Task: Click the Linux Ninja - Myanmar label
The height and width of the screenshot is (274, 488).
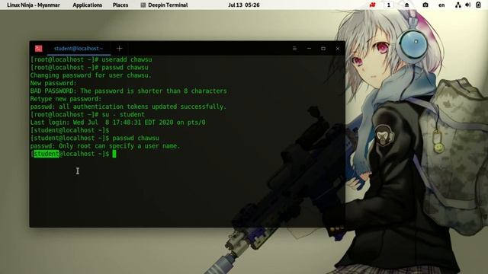Action: pyautogui.click(x=34, y=5)
